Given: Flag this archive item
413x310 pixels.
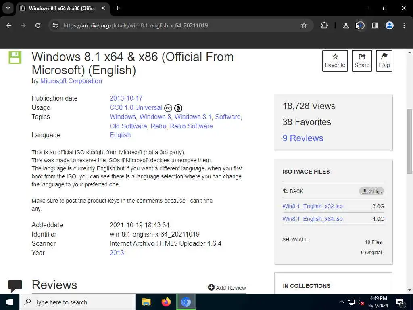Looking at the screenshot, I should 384,61.
